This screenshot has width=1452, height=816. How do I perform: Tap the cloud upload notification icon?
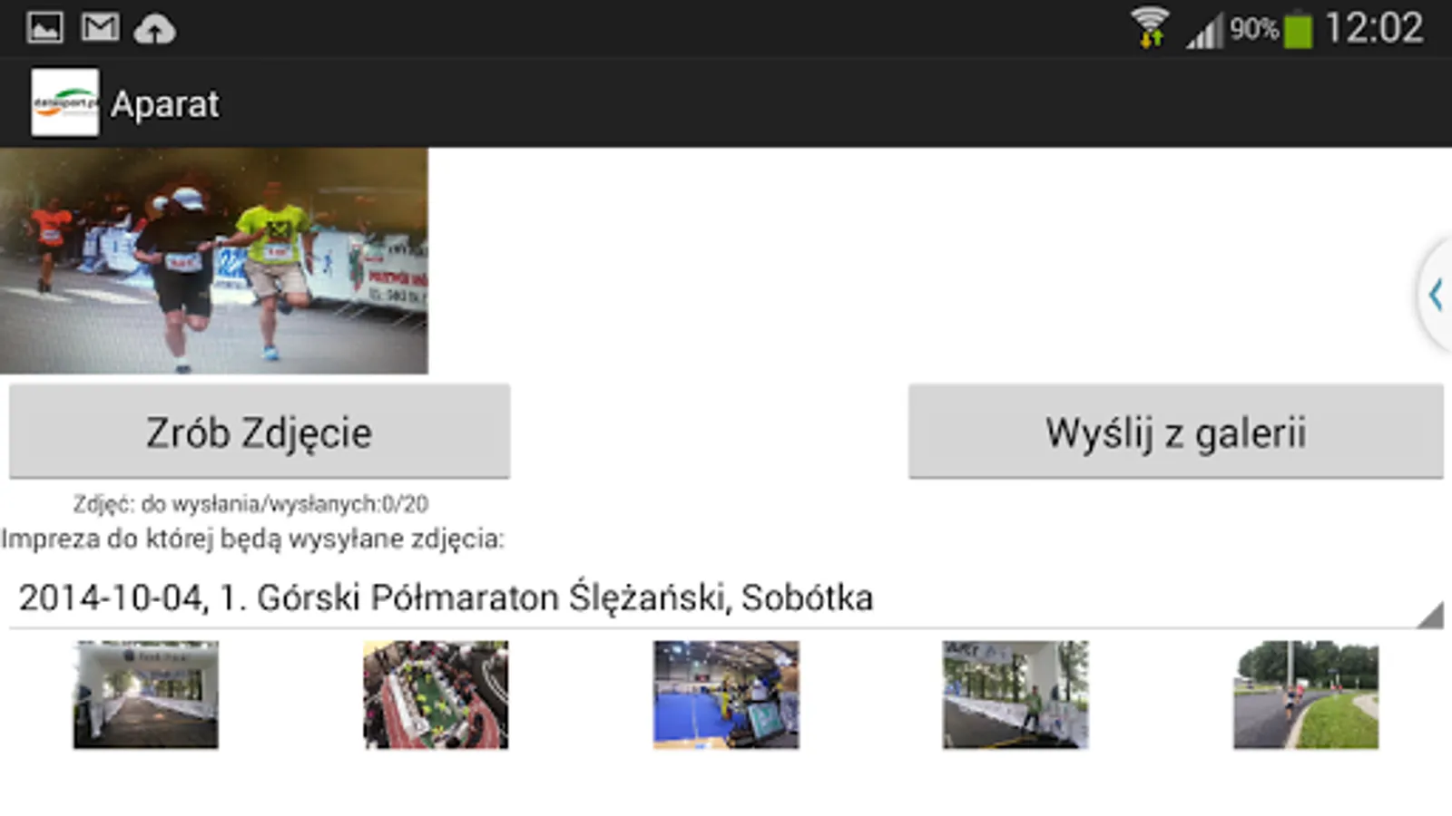(x=155, y=29)
